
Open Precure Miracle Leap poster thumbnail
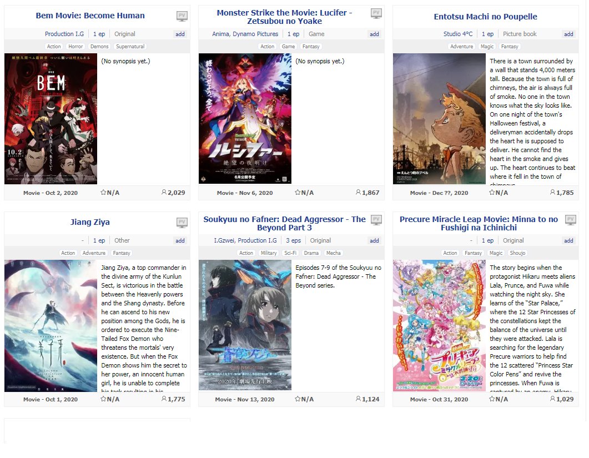coord(439,325)
